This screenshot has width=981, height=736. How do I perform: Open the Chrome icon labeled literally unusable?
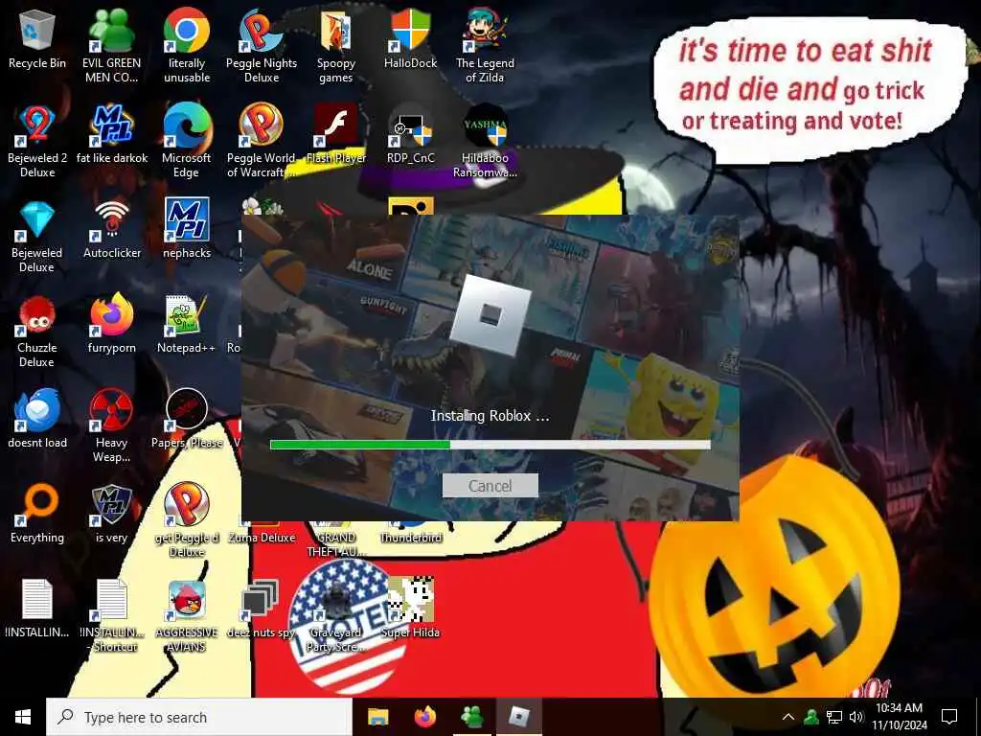click(x=187, y=45)
